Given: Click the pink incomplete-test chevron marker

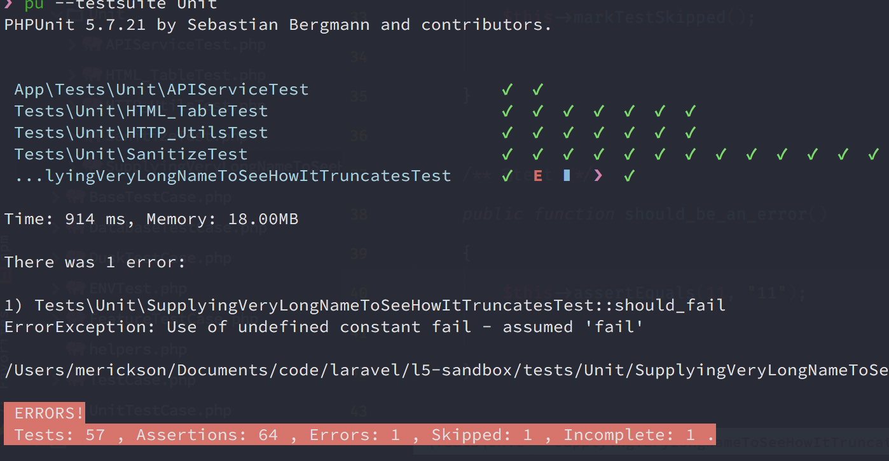Looking at the screenshot, I should (x=598, y=176).
